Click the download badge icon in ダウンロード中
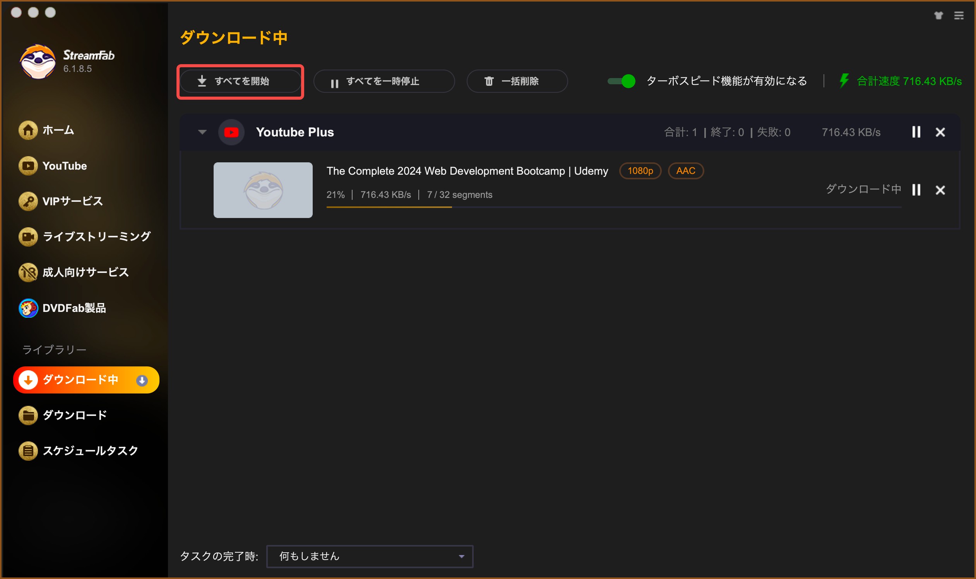The width and height of the screenshot is (976, 579). click(x=142, y=380)
